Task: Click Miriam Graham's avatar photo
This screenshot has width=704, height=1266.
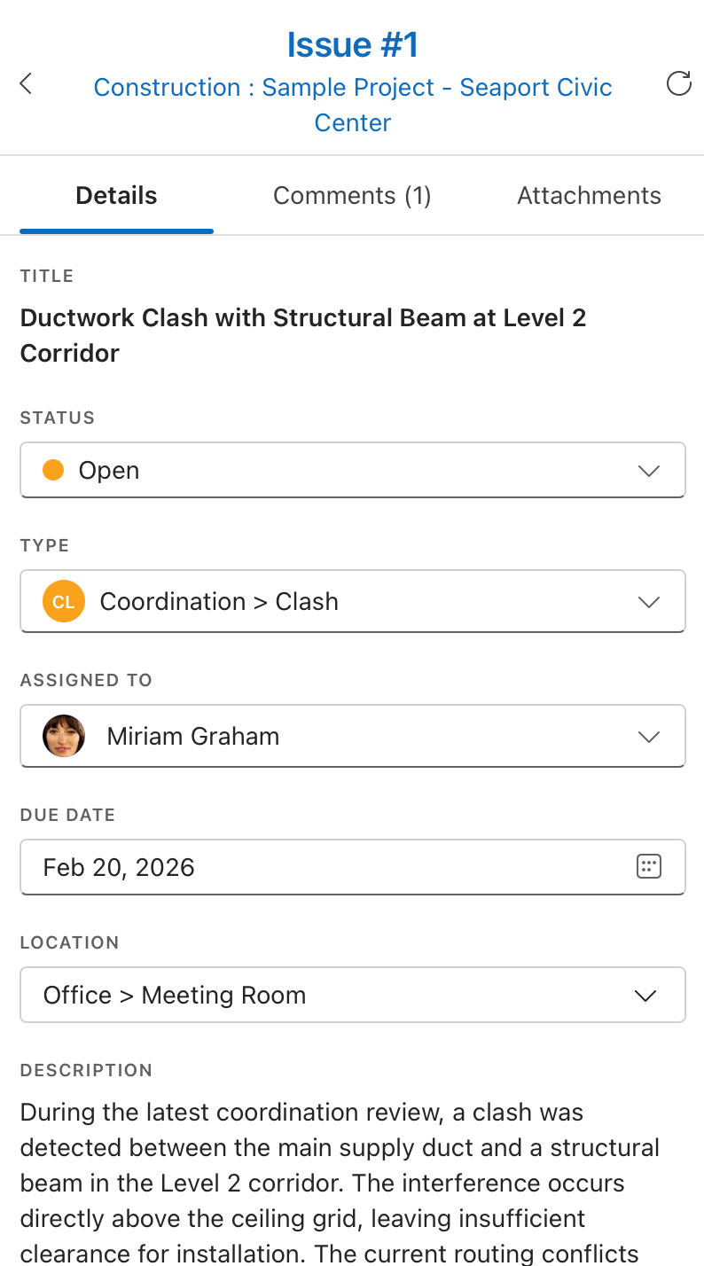Action: click(x=64, y=736)
